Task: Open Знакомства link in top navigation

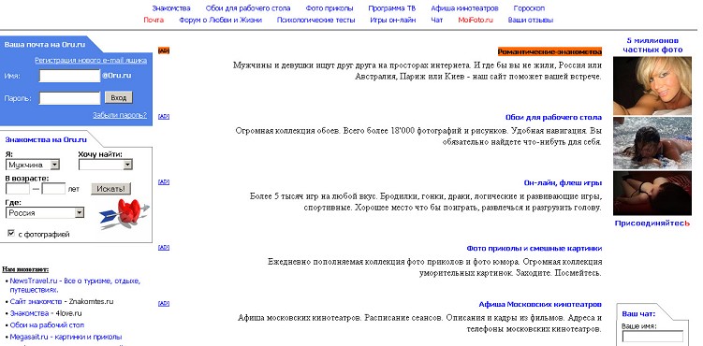Action: (x=171, y=8)
